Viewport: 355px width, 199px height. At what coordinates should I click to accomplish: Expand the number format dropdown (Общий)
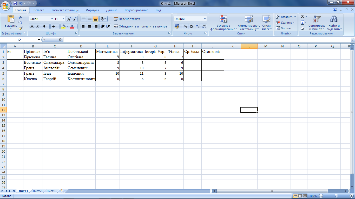[205, 19]
